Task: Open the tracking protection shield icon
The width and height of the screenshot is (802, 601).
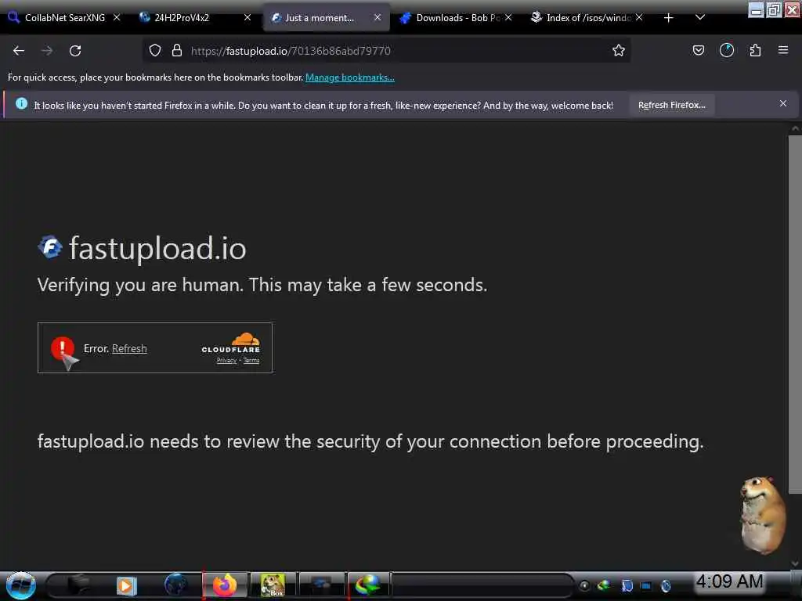Action: click(x=155, y=50)
